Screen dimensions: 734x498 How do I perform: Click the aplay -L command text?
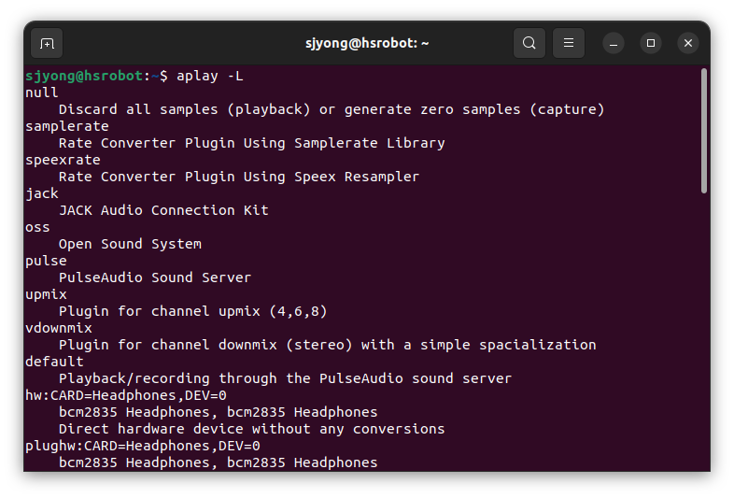210,76
